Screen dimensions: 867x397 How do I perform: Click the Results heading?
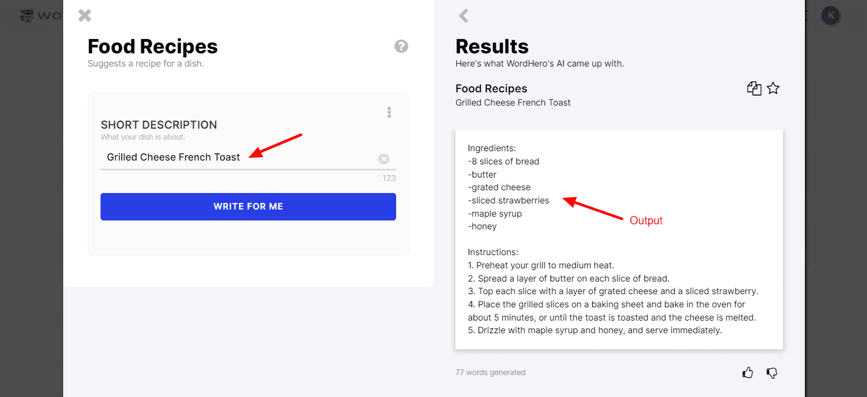click(x=492, y=46)
